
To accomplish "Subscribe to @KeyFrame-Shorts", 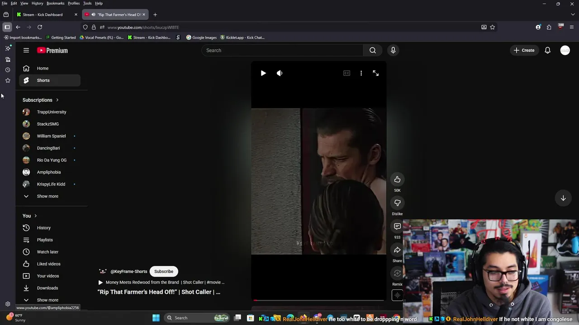I will click(x=164, y=271).
